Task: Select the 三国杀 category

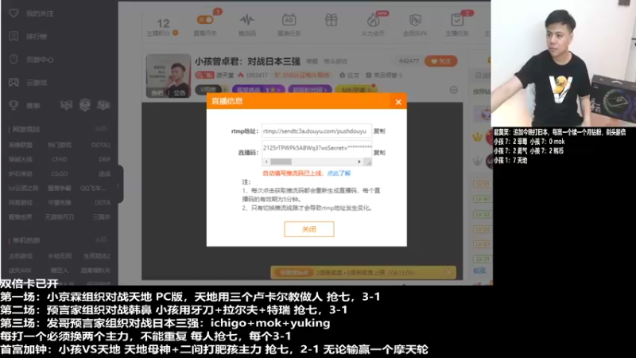Action: (102, 216)
